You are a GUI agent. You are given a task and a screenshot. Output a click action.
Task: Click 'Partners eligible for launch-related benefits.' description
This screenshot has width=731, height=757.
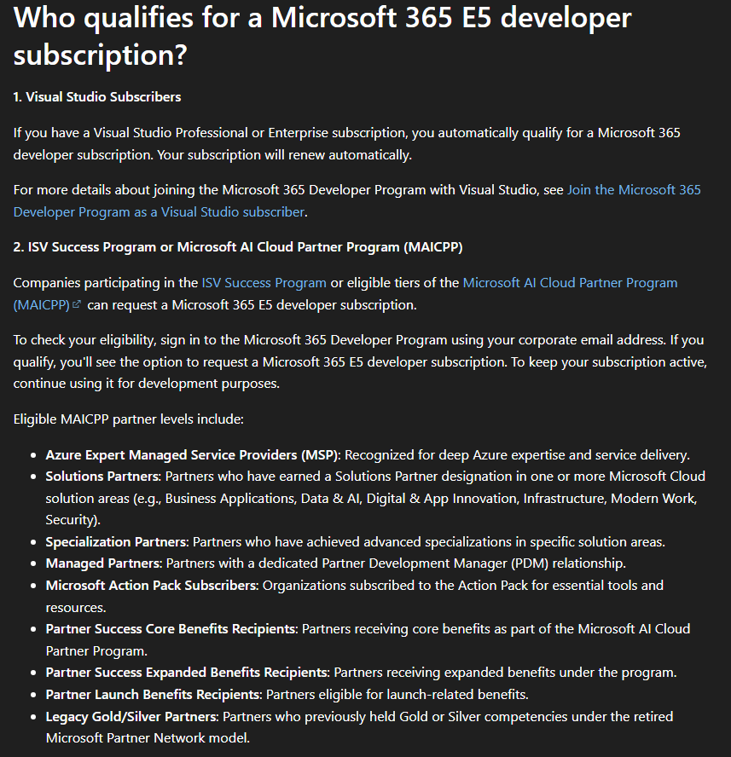click(x=397, y=694)
